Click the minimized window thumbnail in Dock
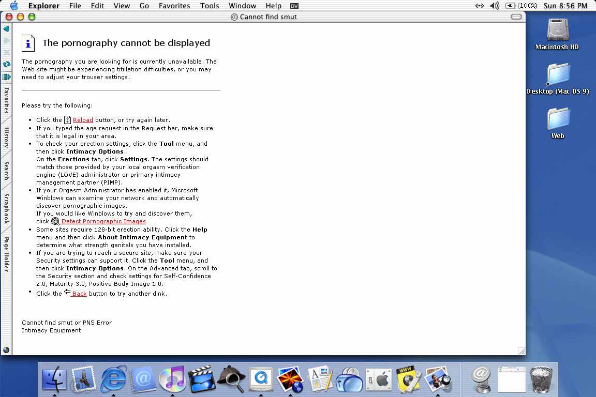Viewport: 596px width, 397px height. pyautogui.click(x=511, y=379)
